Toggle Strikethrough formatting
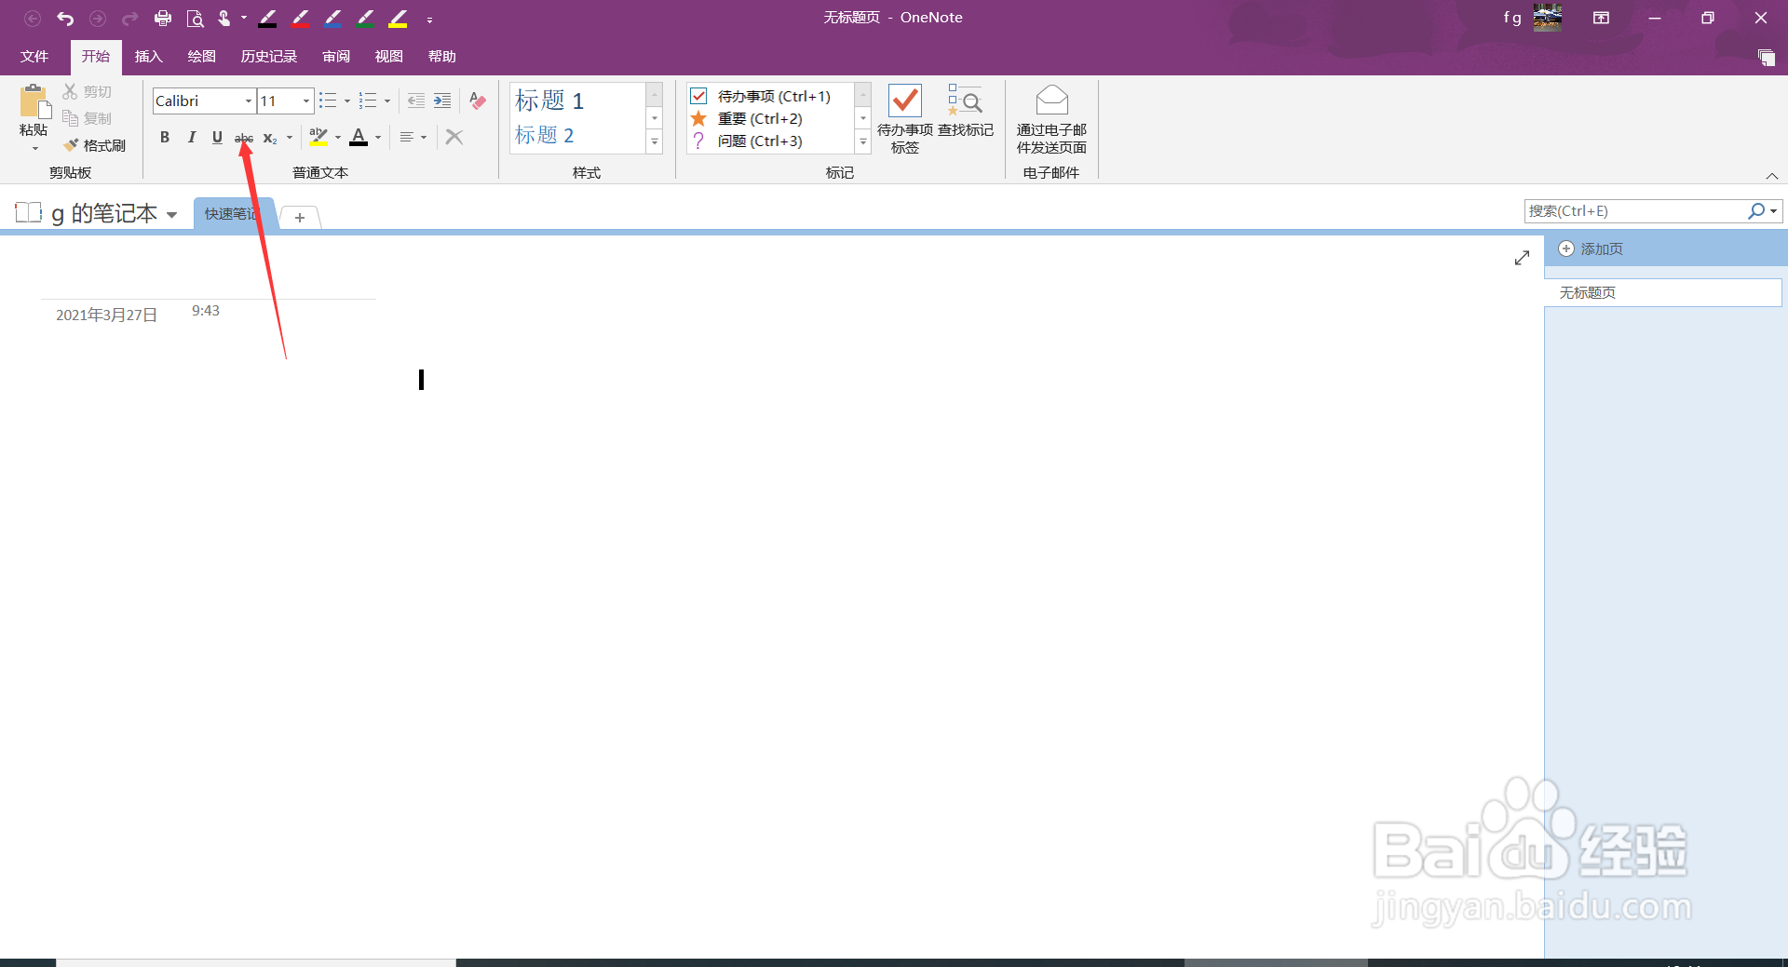 coord(244,138)
